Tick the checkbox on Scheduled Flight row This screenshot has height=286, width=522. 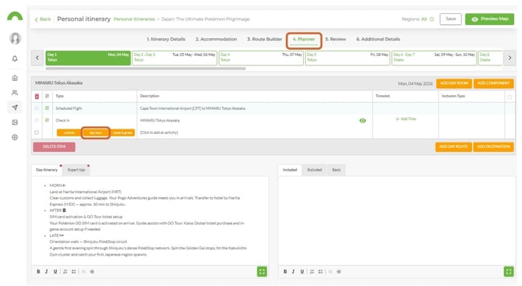pos(37,108)
